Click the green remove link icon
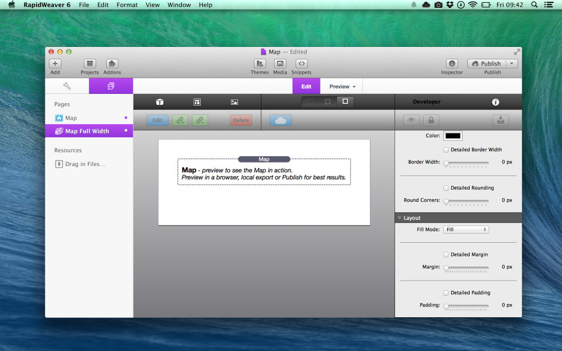 pos(200,120)
